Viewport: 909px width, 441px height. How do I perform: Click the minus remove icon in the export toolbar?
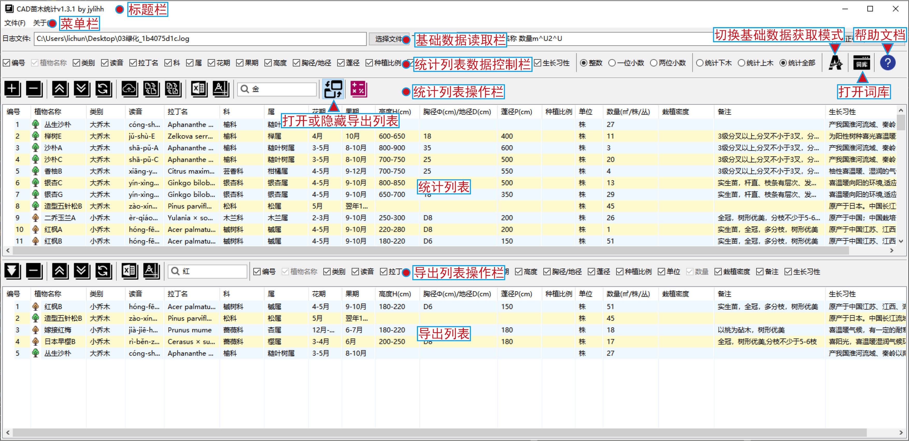click(x=34, y=271)
